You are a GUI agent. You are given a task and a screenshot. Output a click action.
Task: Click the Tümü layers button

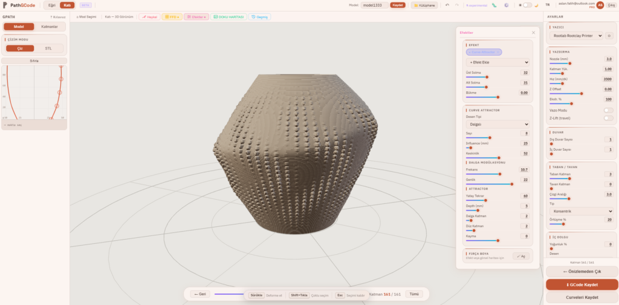coord(414,294)
